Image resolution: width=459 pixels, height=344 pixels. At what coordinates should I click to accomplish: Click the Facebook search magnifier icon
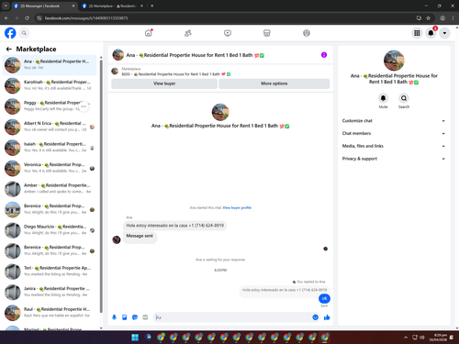[24, 33]
